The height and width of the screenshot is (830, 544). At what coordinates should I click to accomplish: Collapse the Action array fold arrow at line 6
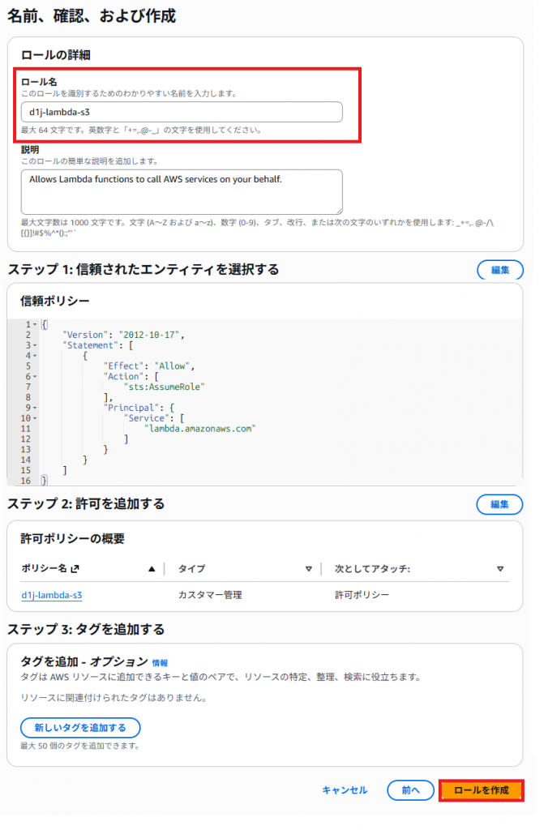point(36,377)
